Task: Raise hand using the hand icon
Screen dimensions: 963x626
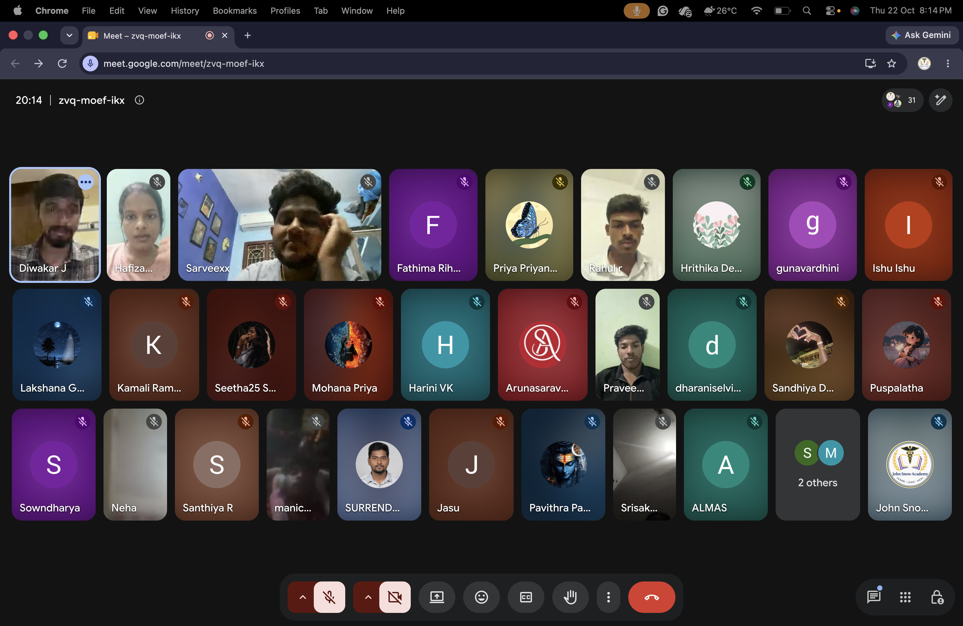Action: click(570, 597)
